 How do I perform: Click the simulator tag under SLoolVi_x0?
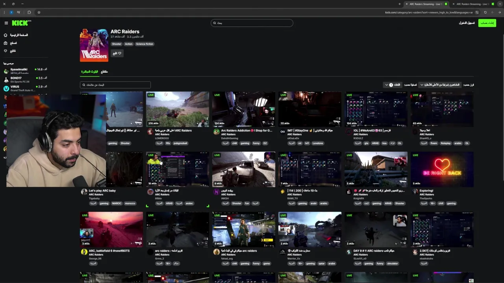pyautogui.click(x=392, y=264)
